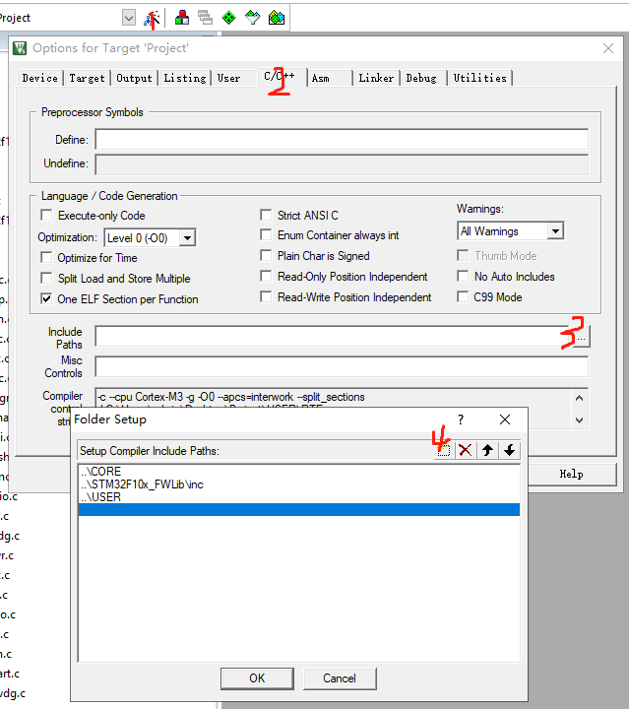
Task: Toggle Split Load and Store Multiple
Action: tap(46, 278)
